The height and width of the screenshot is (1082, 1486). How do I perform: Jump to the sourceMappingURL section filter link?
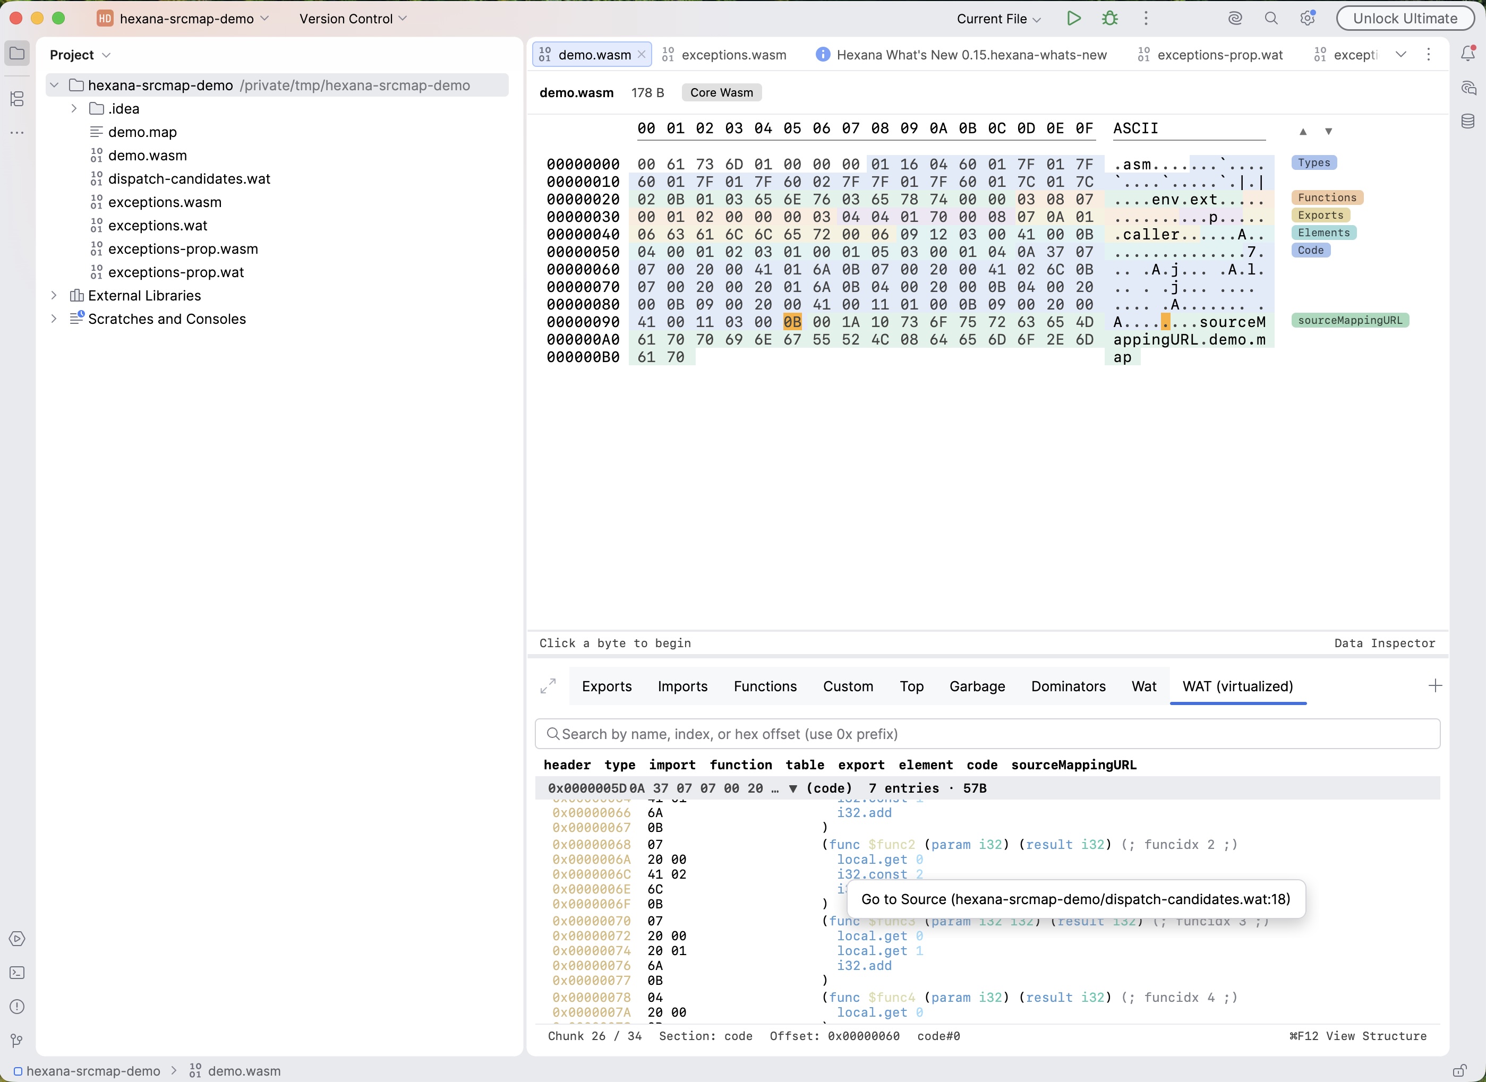tap(1073, 765)
